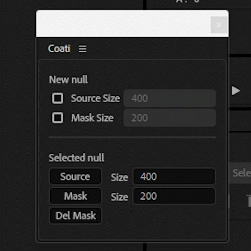251x251 pixels.
Task: Focus the Selected null source Size field 400
Action: tap(174, 176)
